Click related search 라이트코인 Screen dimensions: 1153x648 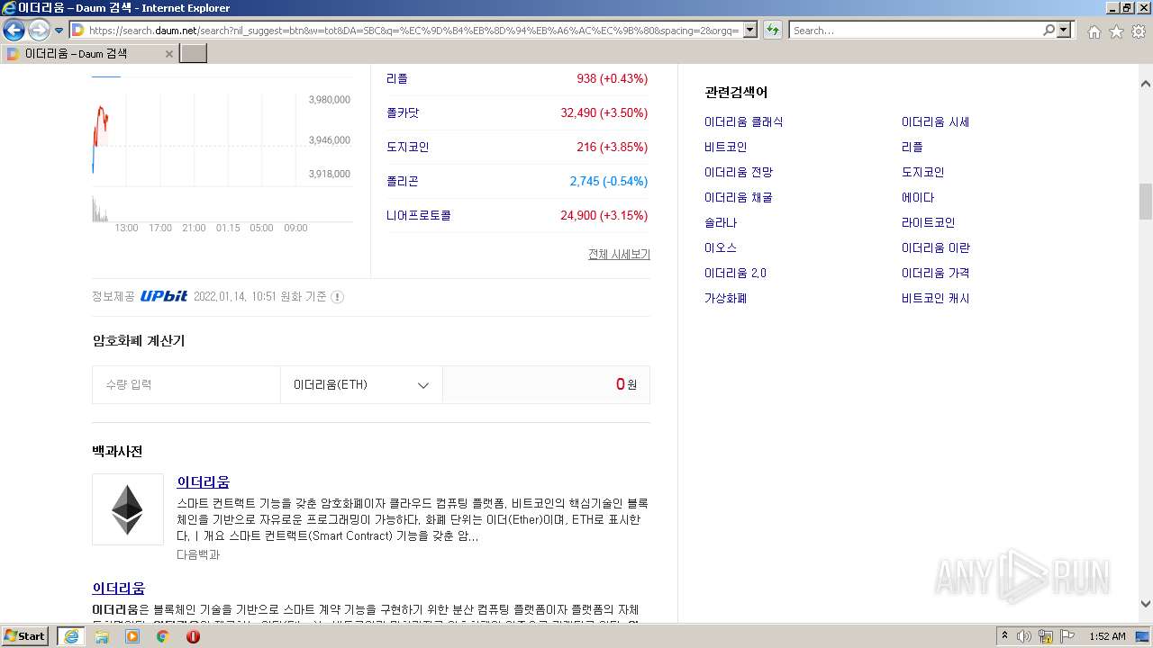(x=928, y=222)
